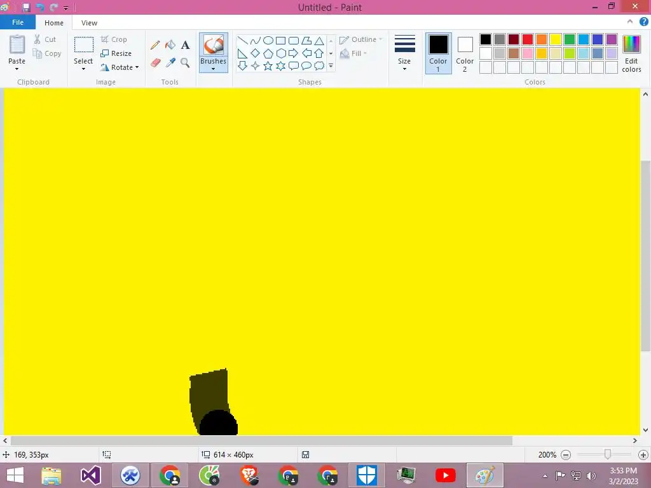Select the Color picker eyedropper tool

click(170, 63)
